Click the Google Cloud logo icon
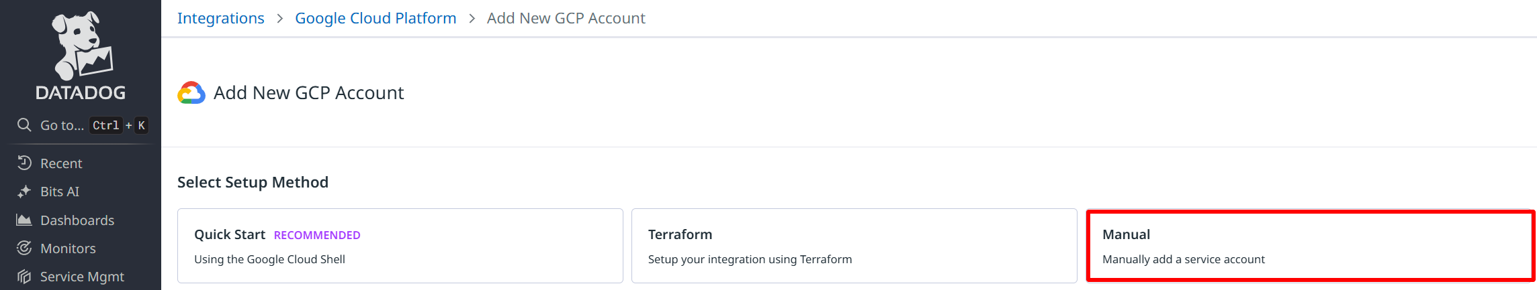The image size is (1537, 290). pyautogui.click(x=191, y=93)
